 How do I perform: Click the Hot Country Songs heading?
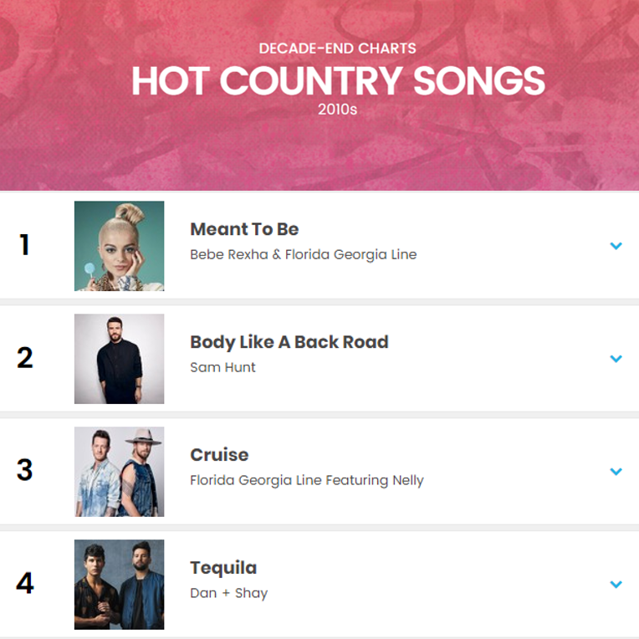[x=338, y=80]
